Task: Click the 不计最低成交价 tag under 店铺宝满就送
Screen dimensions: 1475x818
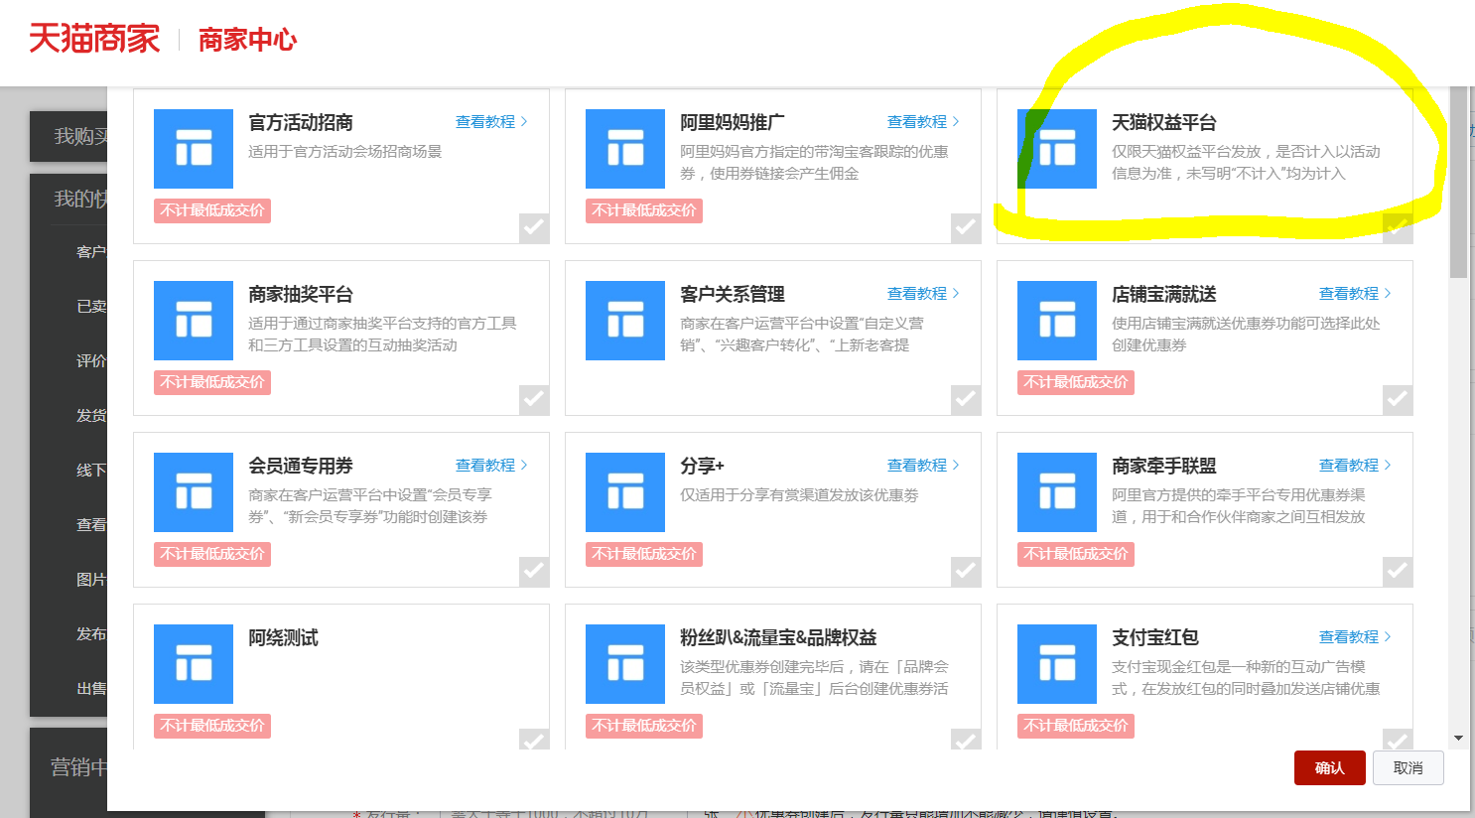Action: (x=1076, y=382)
